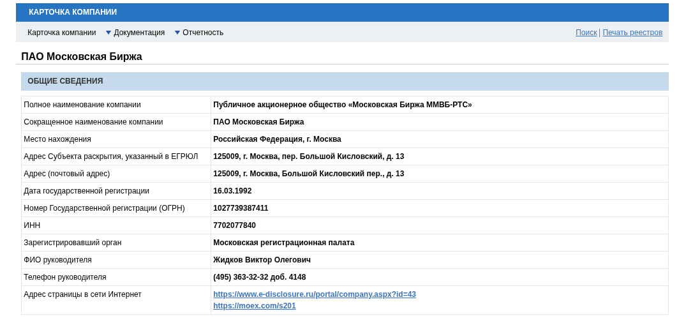Image resolution: width=679 pixels, height=318 pixels.
Task: Click the ПАО Московская Биржа page heading
Action: (82, 56)
